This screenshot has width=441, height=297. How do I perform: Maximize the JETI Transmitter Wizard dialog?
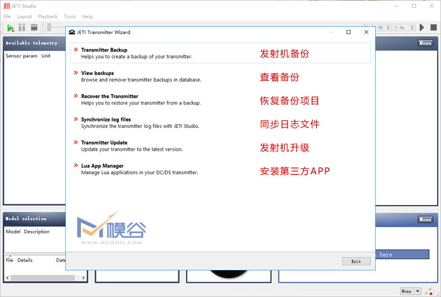pyautogui.click(x=348, y=32)
